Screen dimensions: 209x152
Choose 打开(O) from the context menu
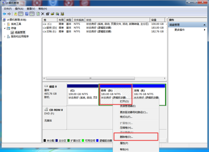(x=136, y=102)
